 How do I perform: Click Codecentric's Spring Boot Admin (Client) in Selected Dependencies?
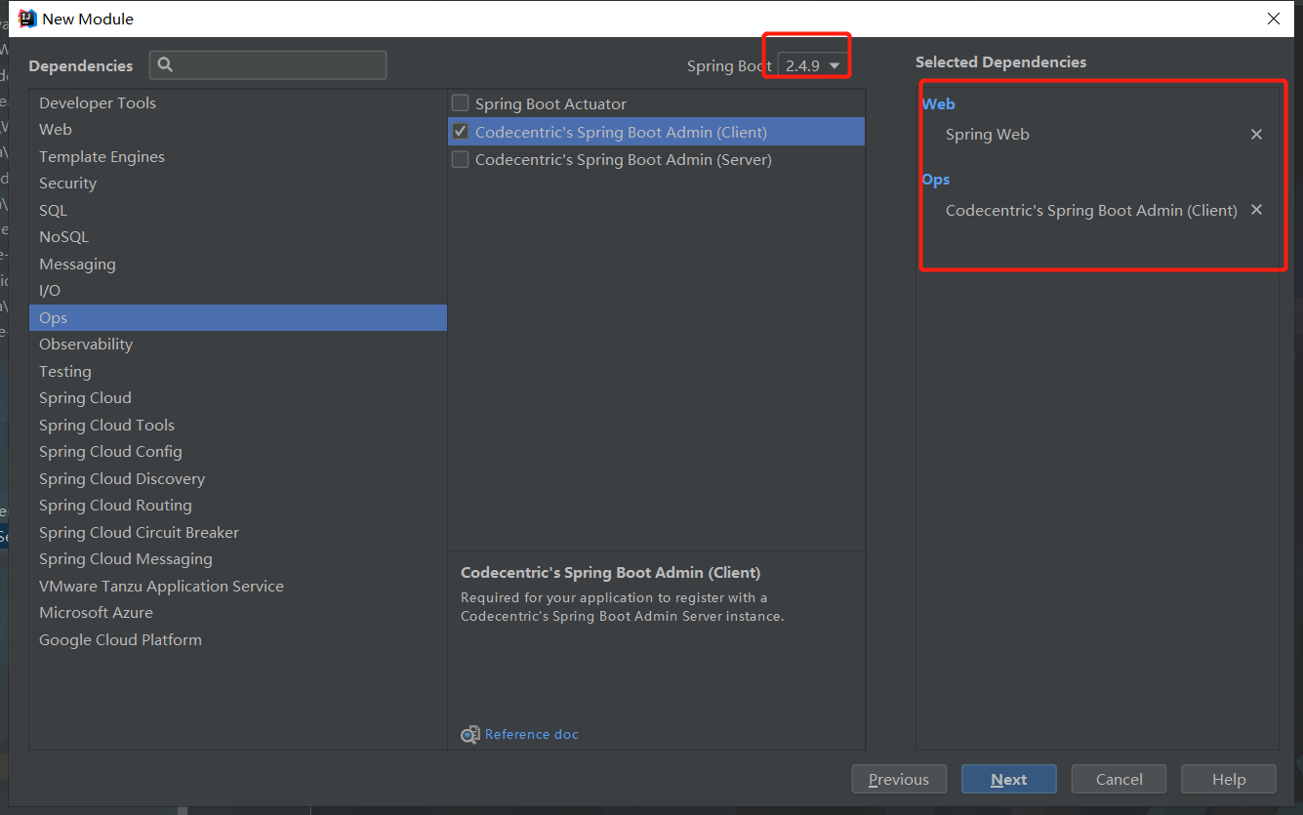pos(1091,210)
